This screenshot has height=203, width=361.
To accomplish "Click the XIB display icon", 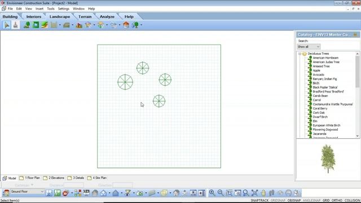I will click(x=86, y=193).
